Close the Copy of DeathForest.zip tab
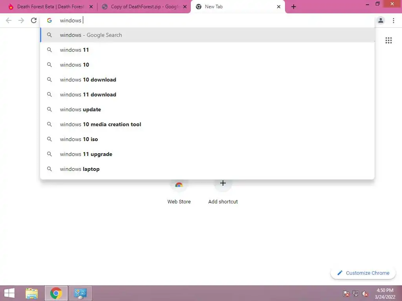This screenshot has width=402, height=301. click(x=185, y=7)
